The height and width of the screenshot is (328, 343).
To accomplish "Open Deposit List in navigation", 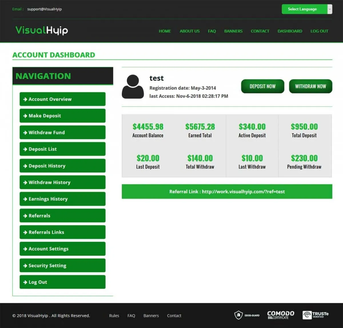I will [x=62, y=149].
